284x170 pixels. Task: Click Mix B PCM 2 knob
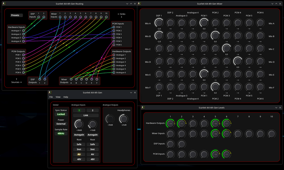coord(215,35)
